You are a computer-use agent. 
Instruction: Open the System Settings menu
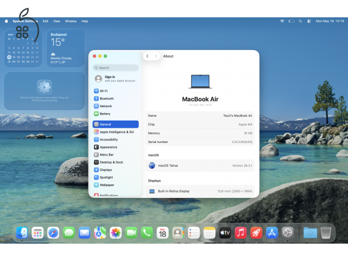pos(25,21)
